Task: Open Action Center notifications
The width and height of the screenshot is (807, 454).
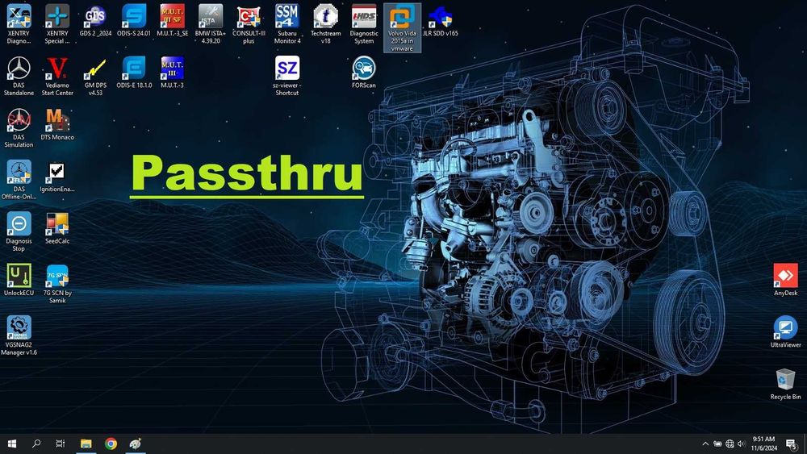Action: tap(792, 444)
